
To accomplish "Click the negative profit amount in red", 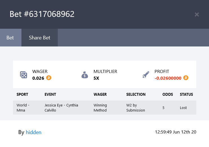I will [x=168, y=78].
